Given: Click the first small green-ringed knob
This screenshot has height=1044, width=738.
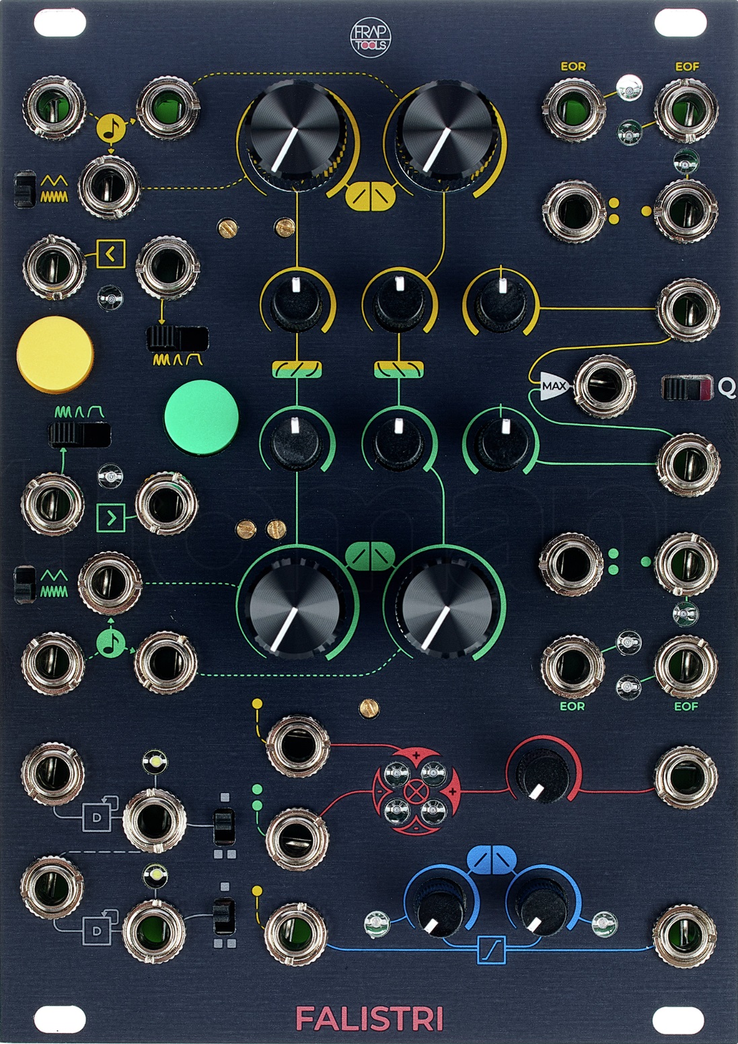Looking at the screenshot, I should [297, 444].
